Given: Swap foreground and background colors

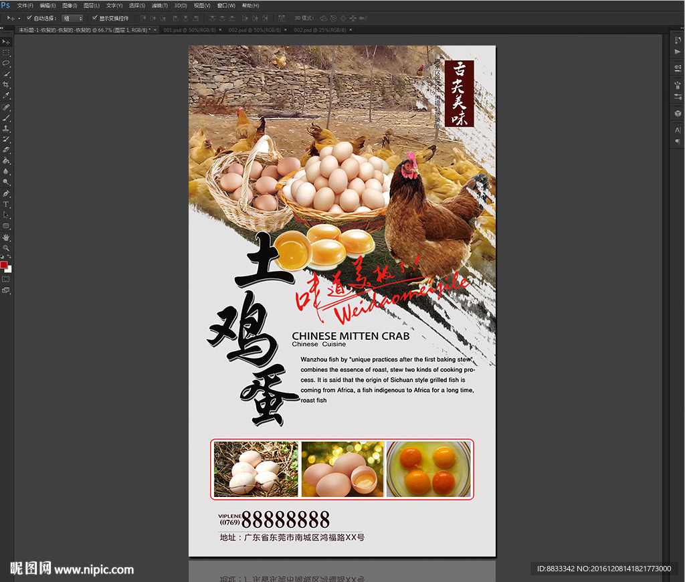Looking at the screenshot, I should coord(9,258).
